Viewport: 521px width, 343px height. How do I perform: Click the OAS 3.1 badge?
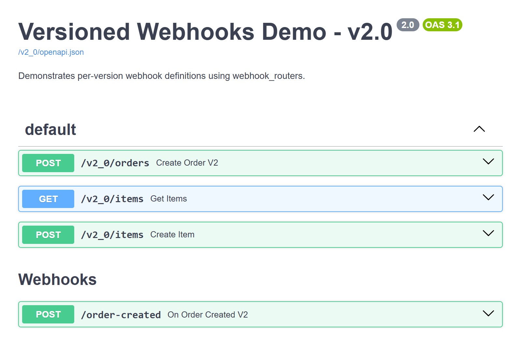click(x=442, y=25)
